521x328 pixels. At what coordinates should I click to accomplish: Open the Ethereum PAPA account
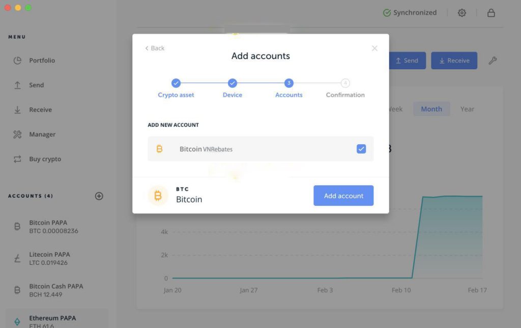57,318
